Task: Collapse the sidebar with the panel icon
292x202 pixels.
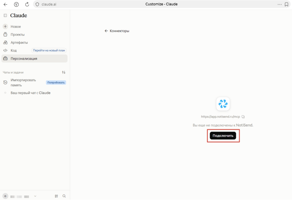Action: pos(5,15)
